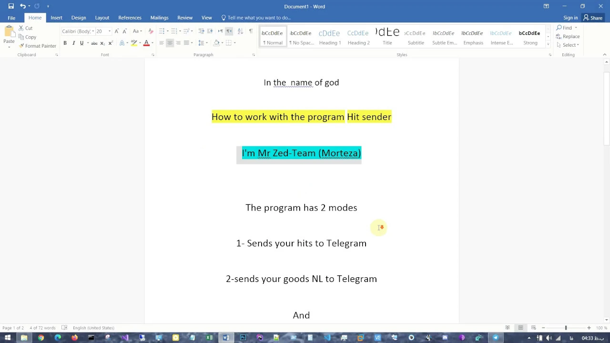Increase the font size with Grow Font
The height and width of the screenshot is (343, 610).
[116, 31]
